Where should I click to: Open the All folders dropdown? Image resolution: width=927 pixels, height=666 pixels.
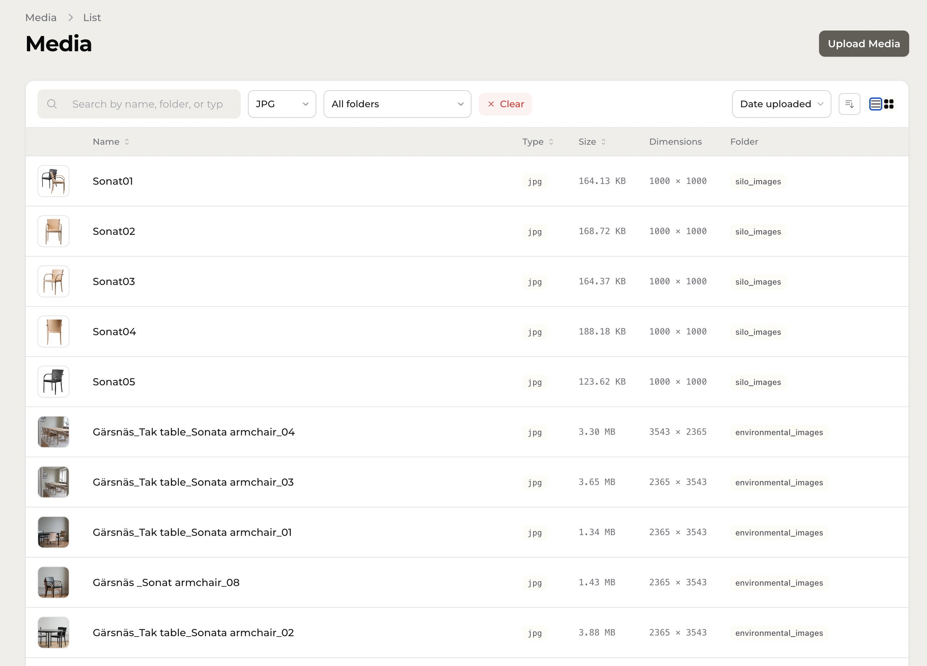397,104
